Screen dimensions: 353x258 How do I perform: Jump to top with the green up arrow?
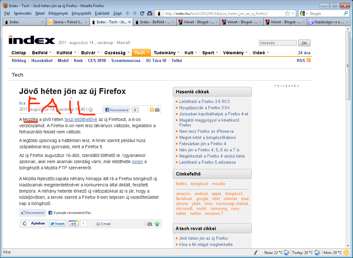[x=157, y=224]
